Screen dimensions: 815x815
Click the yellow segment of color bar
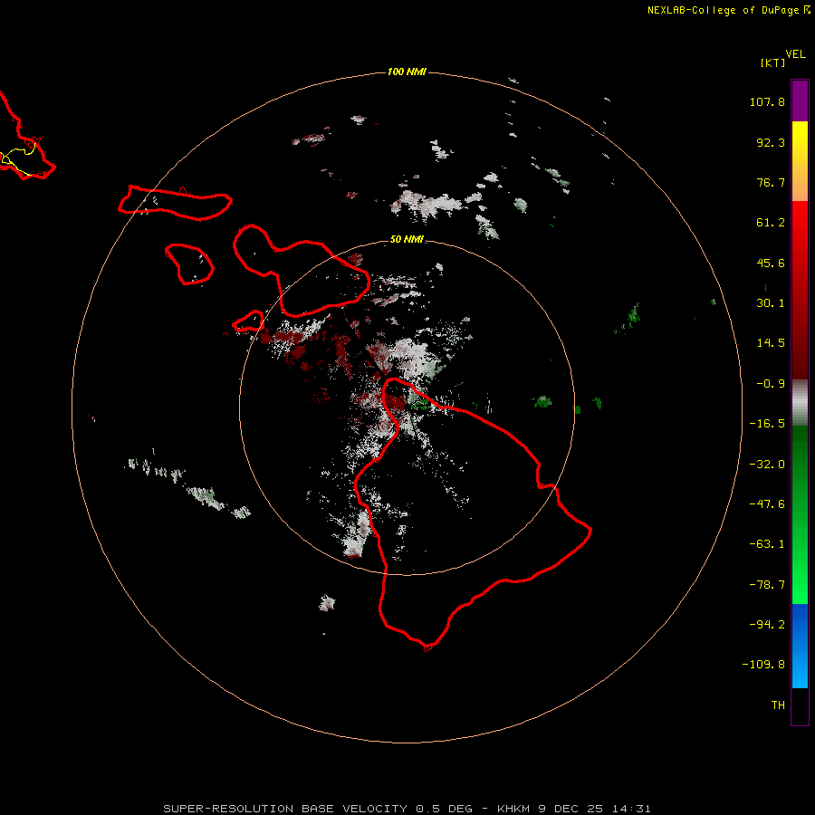800,143
